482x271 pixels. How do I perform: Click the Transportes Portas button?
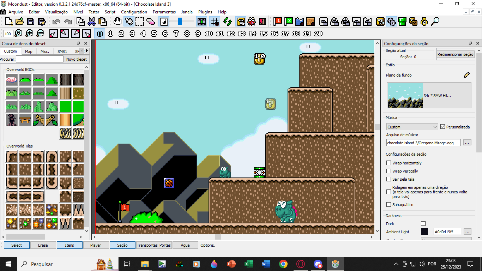(x=153, y=245)
